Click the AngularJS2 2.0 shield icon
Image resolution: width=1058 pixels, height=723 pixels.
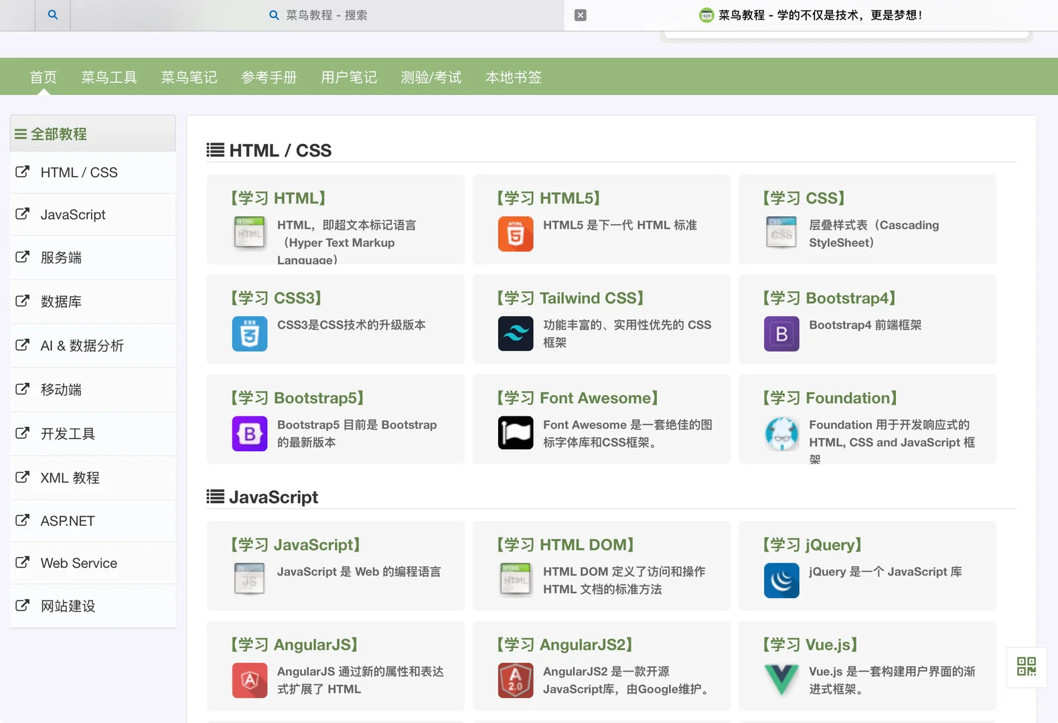(x=515, y=679)
